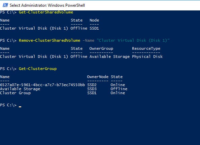
Task: Click the 'Offline' state in the Remove-ClusterSharedVolume output
Action: tap(79, 57)
